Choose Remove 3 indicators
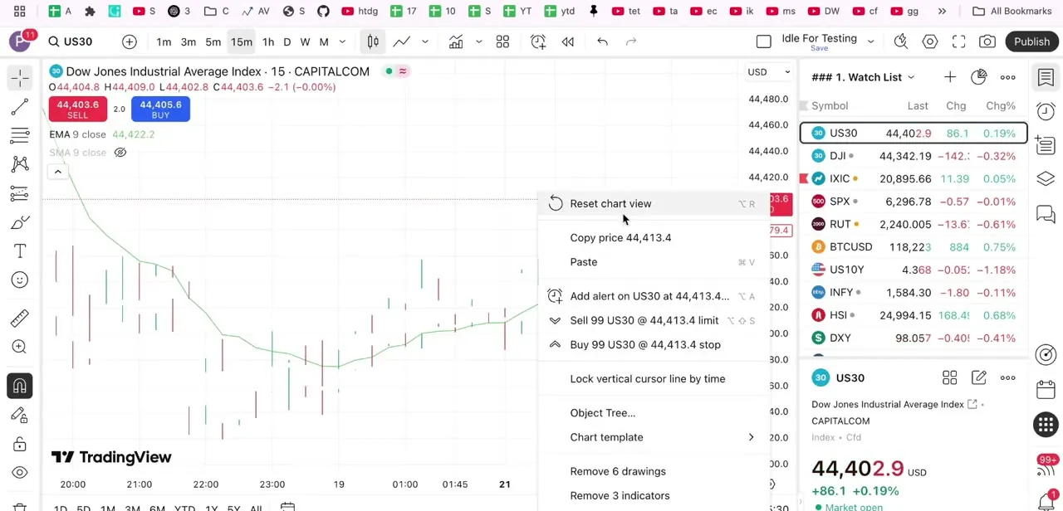 coord(654,496)
